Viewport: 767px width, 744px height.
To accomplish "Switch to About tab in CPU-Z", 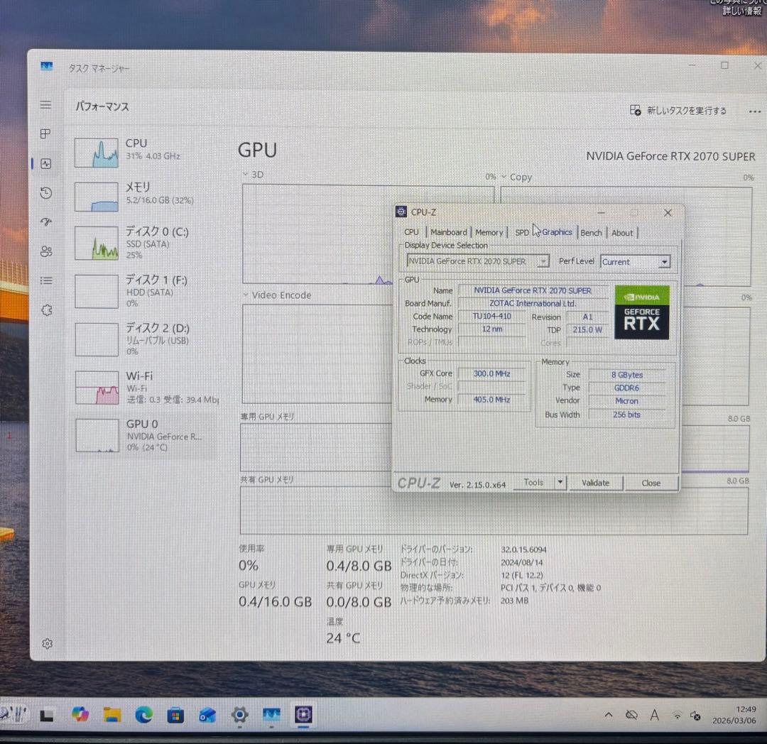I will tap(622, 233).
